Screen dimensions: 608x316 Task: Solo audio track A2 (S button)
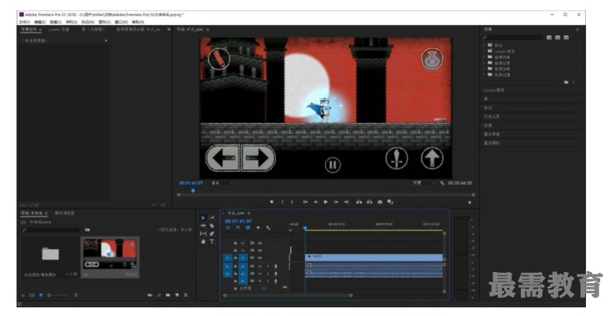click(x=268, y=274)
